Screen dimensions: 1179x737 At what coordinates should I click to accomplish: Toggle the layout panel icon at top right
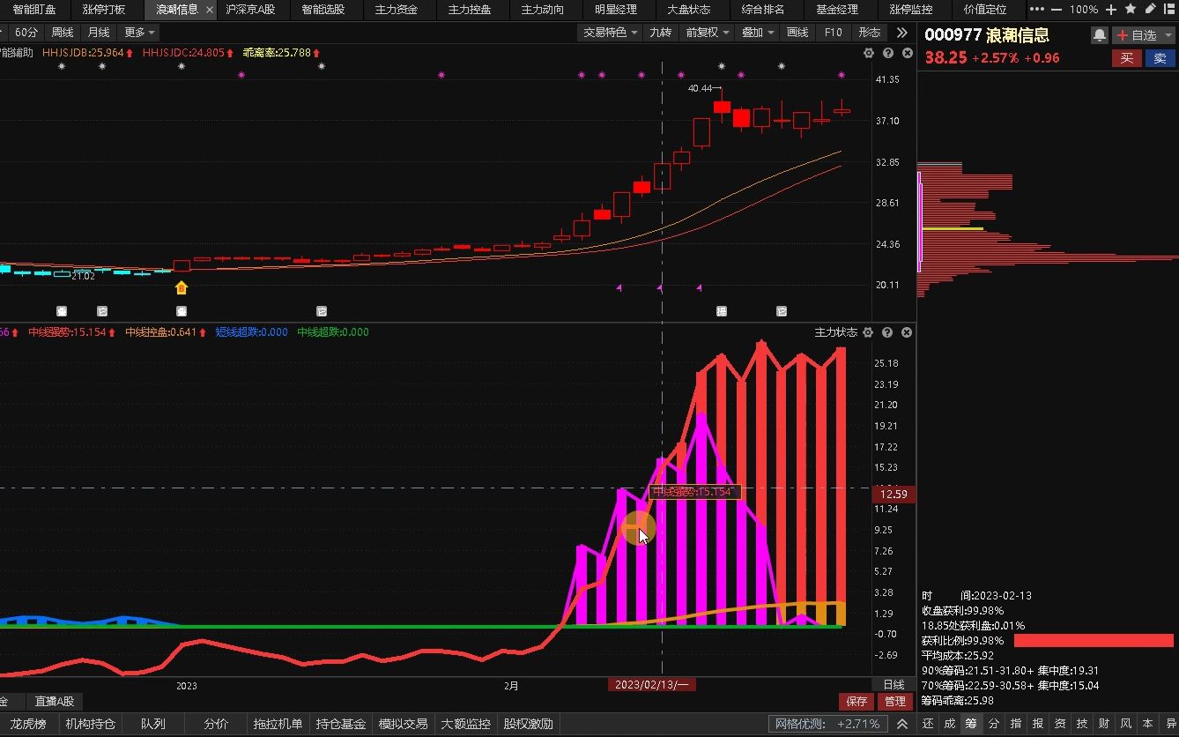click(x=1168, y=10)
